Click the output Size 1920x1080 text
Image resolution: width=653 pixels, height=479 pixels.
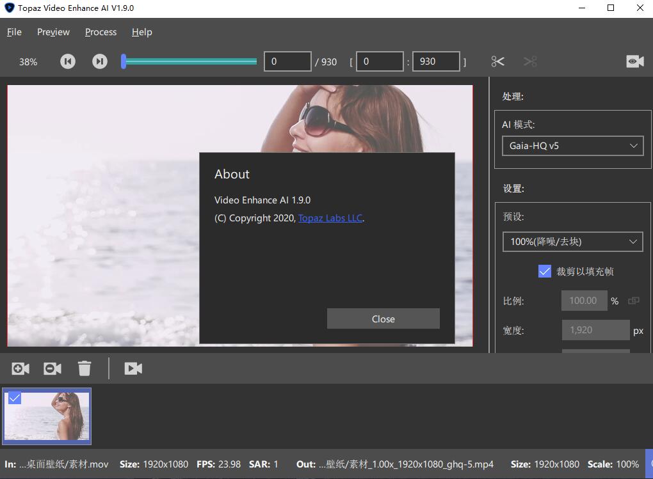(x=545, y=464)
